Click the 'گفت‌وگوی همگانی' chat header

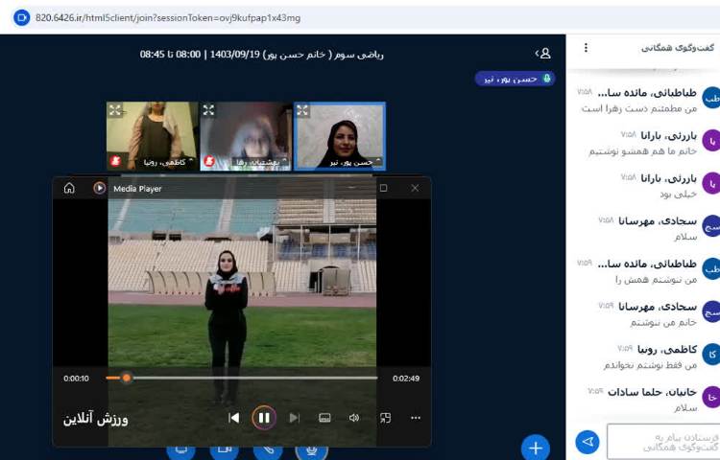click(678, 48)
